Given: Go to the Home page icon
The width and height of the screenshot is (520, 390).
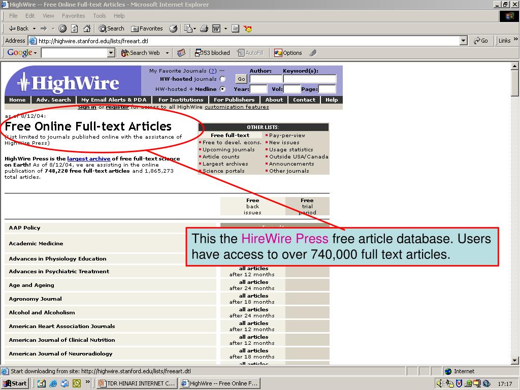Looking at the screenshot, I should click(87, 28).
